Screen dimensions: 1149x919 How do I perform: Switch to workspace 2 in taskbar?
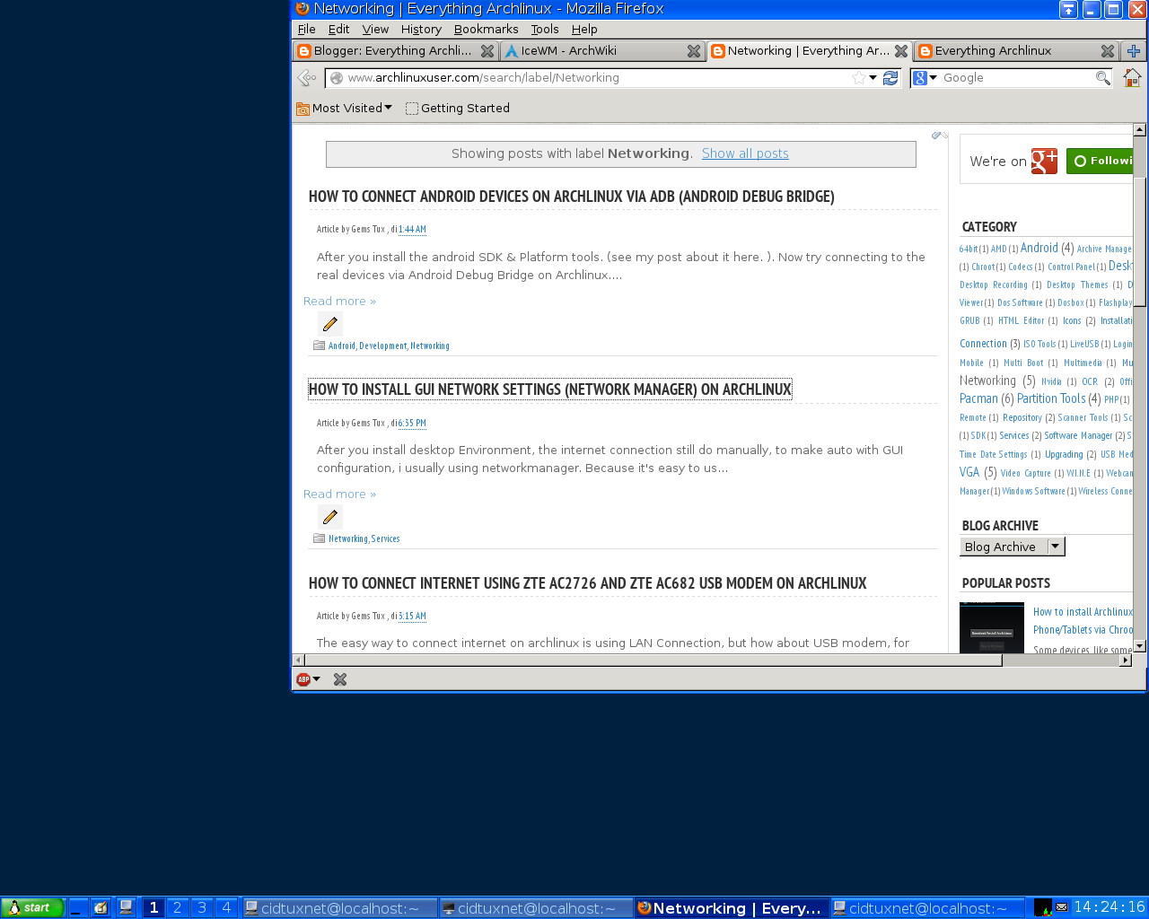pos(178,907)
